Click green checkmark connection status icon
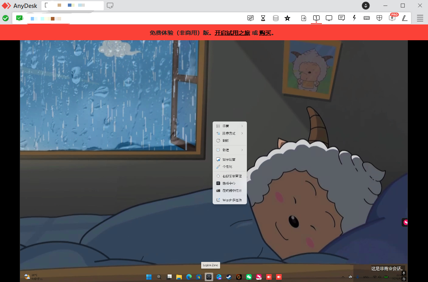Image resolution: width=428 pixels, height=282 pixels. 6,18
